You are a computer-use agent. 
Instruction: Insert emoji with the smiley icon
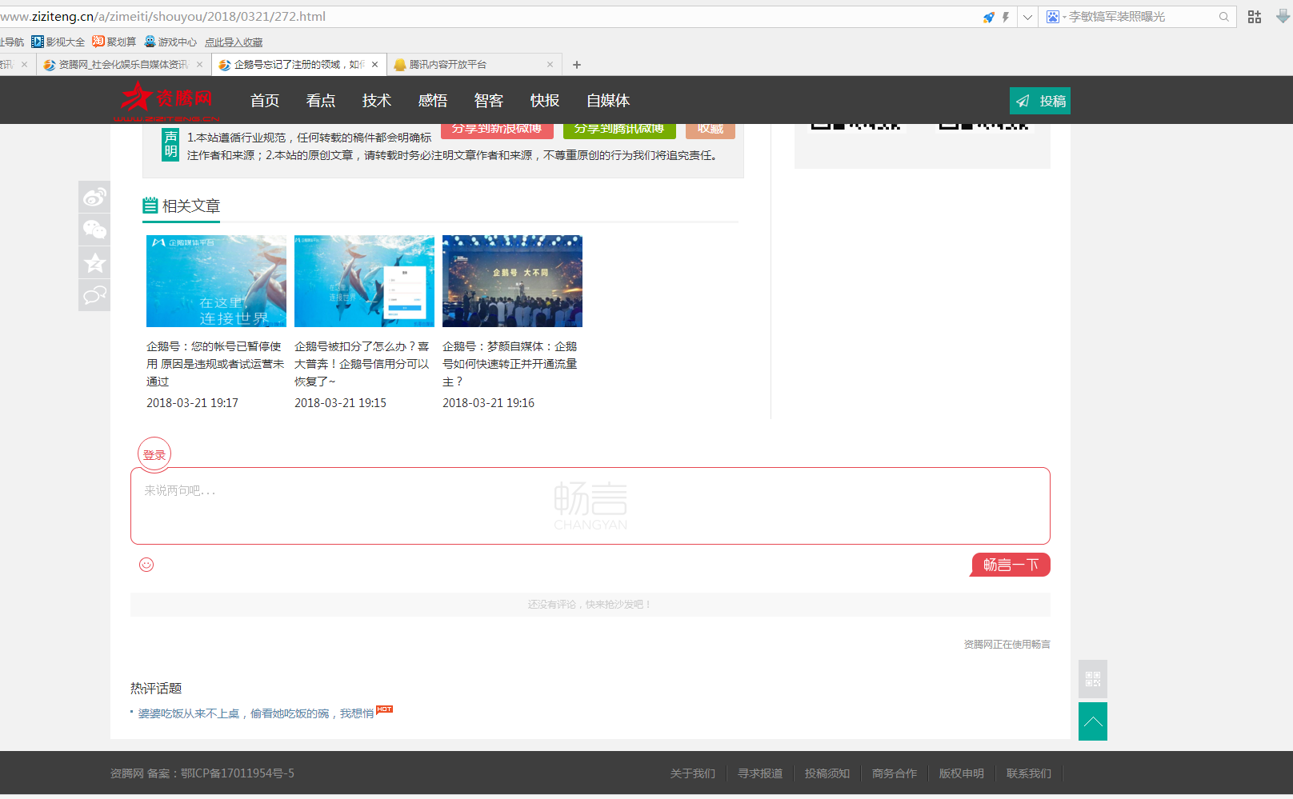[x=146, y=565]
